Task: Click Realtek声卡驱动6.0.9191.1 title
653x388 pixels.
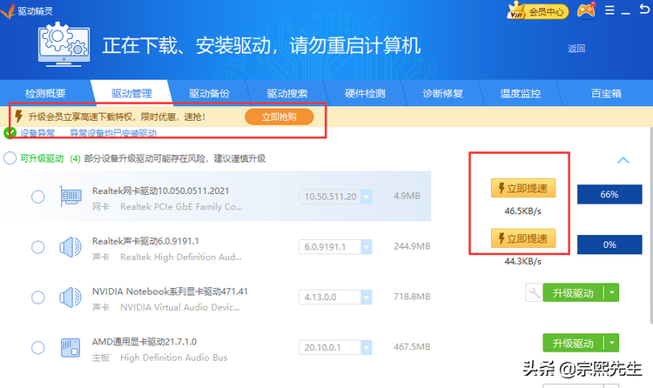Action: pos(145,242)
